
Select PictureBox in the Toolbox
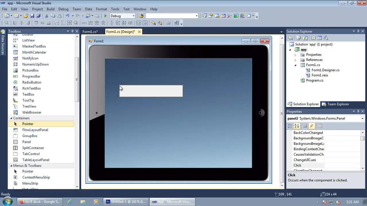[x=30, y=70]
